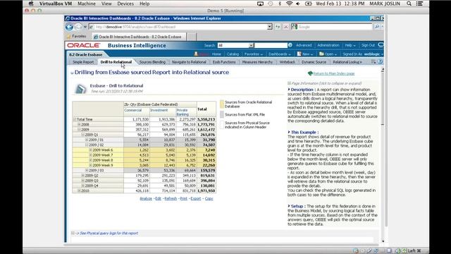Expand the 2010 row
The image size is (451, 254).
tap(79, 190)
